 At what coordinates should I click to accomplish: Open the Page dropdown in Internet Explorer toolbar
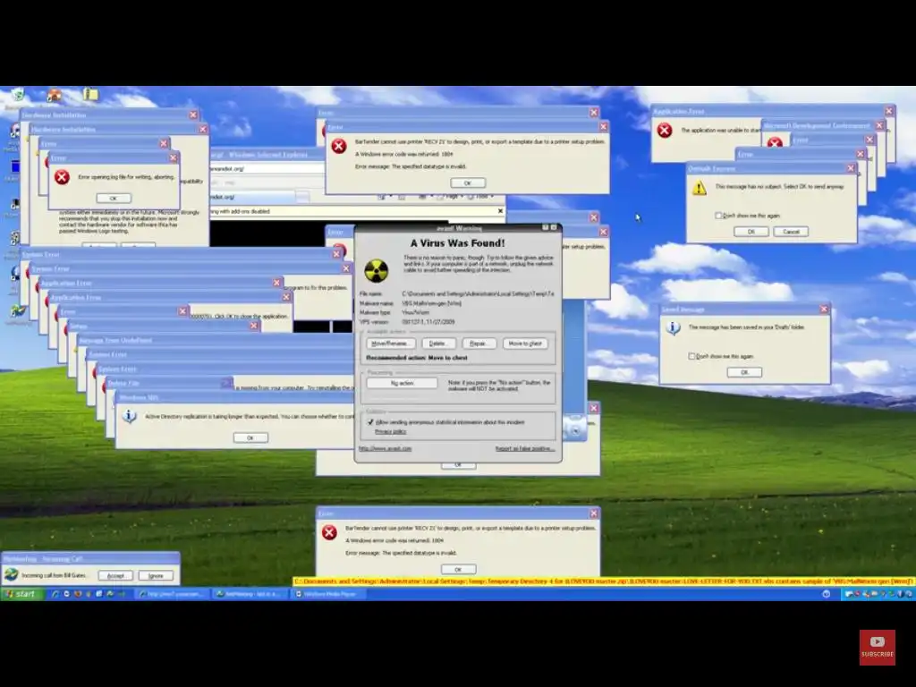[x=452, y=197]
